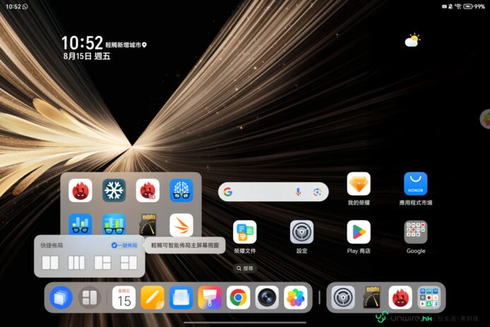
Task: Expand the app folder in recent dock
Action: tap(429, 297)
